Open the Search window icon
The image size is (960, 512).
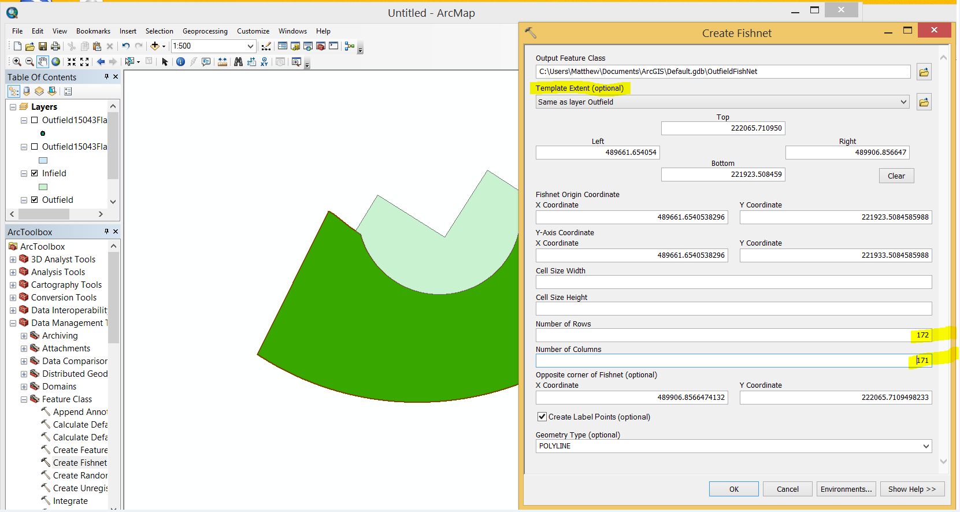pyautogui.click(x=308, y=46)
